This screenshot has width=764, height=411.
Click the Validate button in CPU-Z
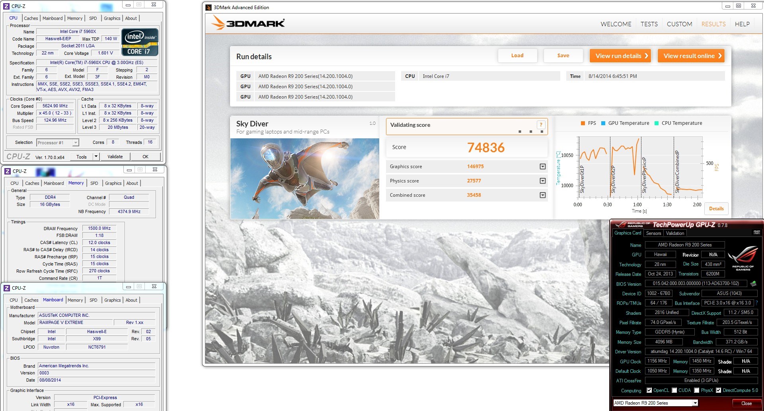(115, 157)
